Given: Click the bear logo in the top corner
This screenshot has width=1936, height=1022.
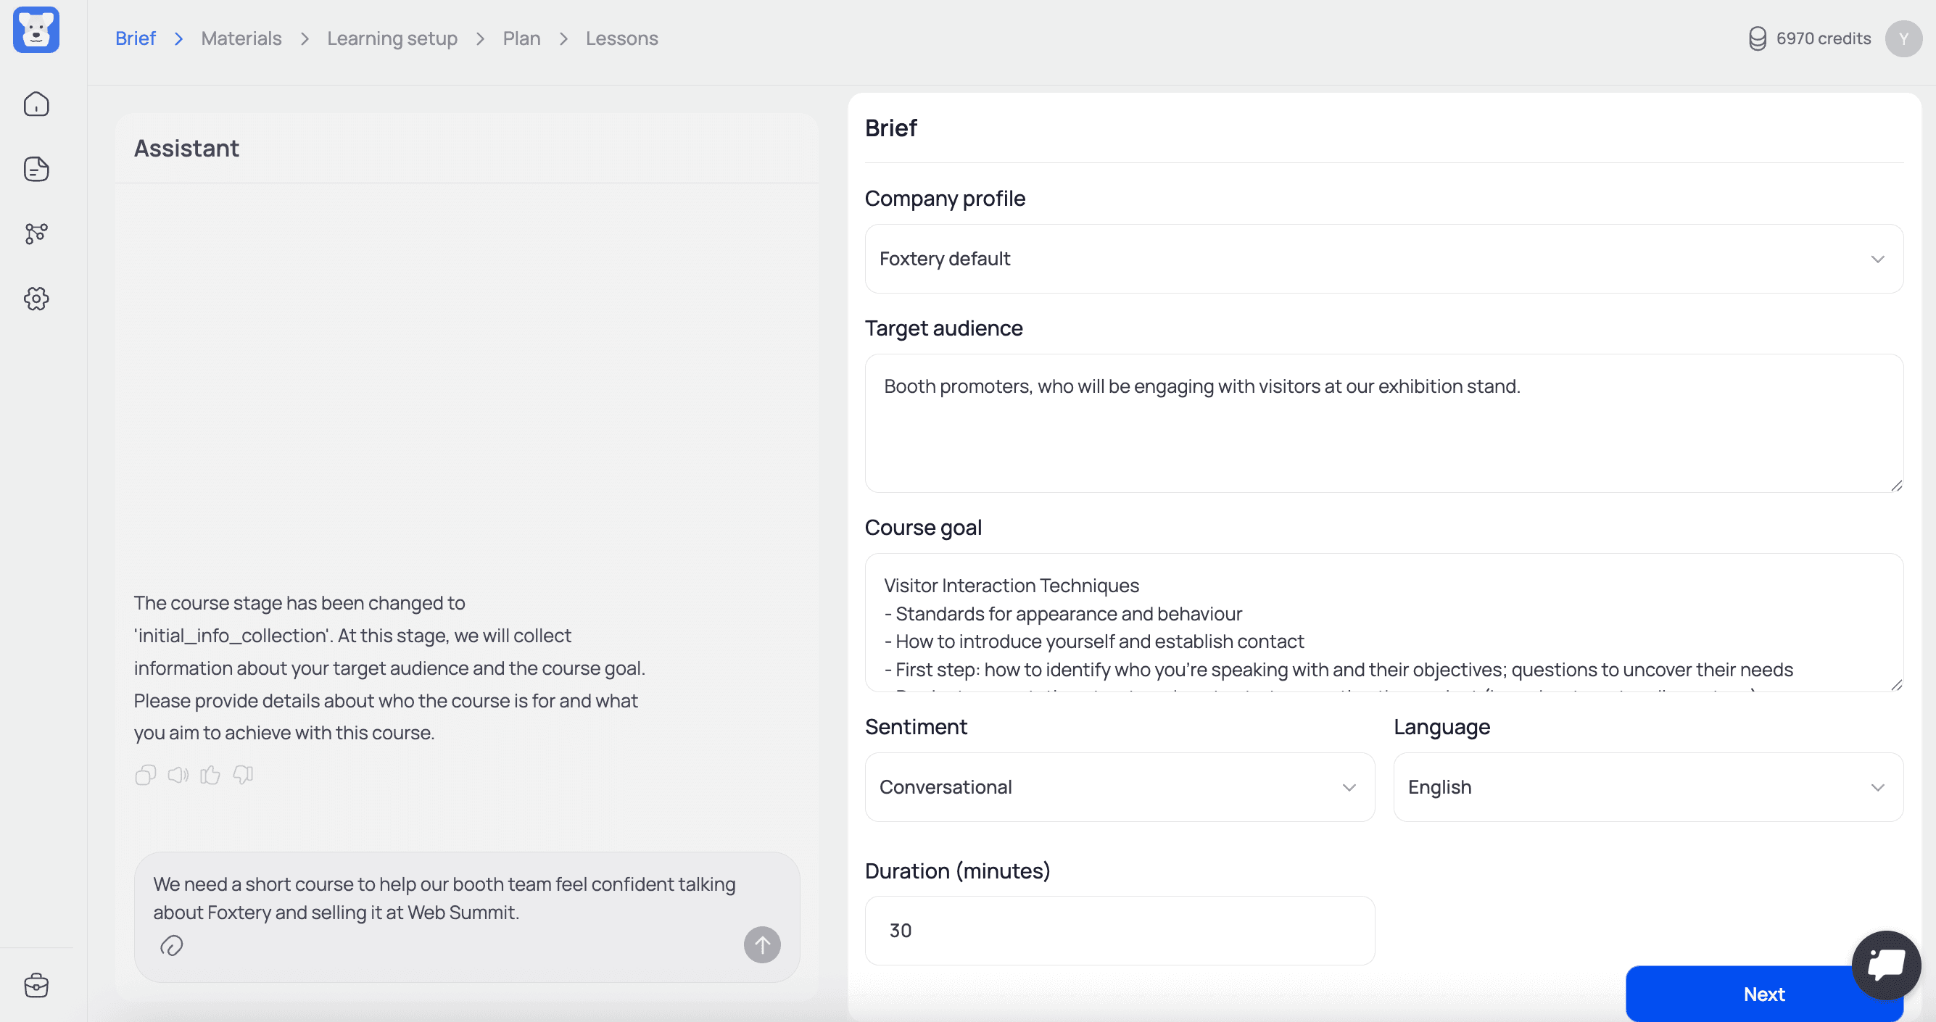Looking at the screenshot, I should (36, 30).
